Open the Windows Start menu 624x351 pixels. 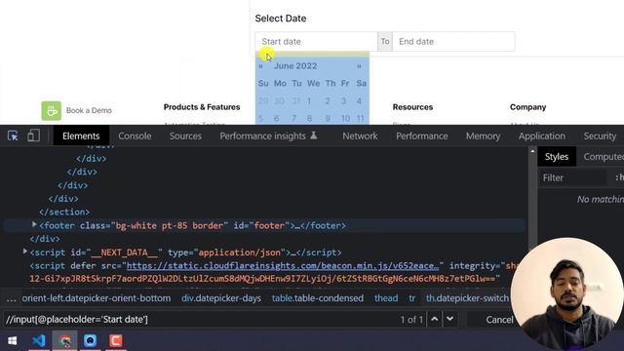[13, 341]
